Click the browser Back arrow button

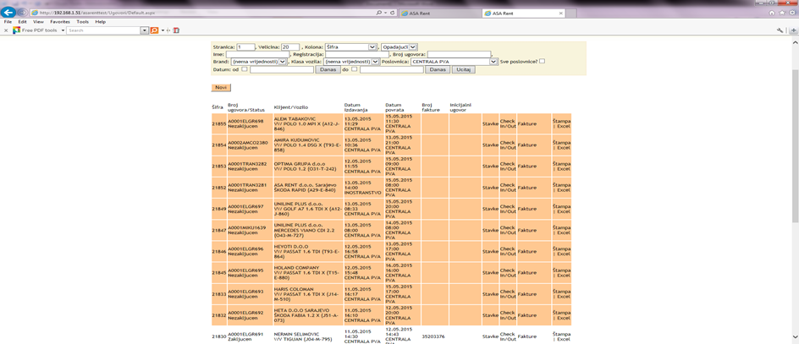pos(8,13)
